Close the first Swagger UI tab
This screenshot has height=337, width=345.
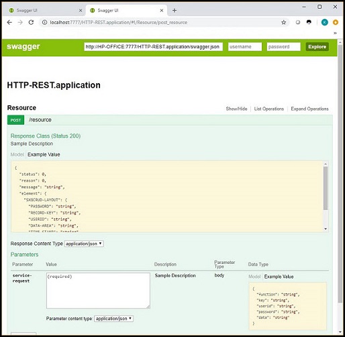81,11
